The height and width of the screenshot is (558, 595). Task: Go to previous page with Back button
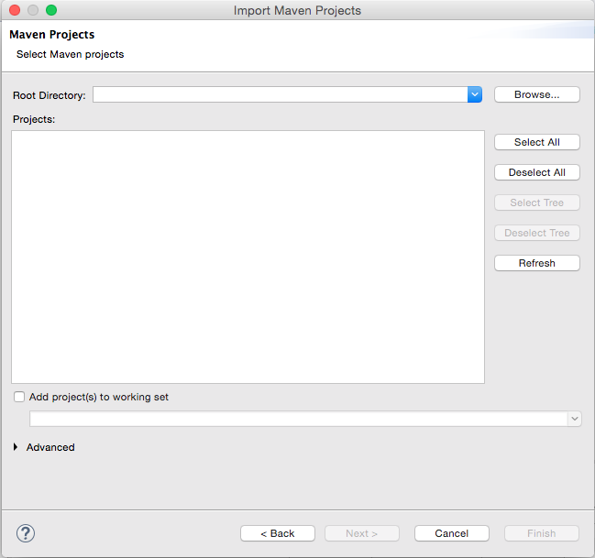[x=278, y=533]
